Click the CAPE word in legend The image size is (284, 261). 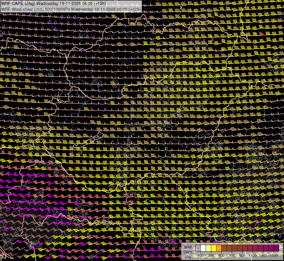(188, 252)
